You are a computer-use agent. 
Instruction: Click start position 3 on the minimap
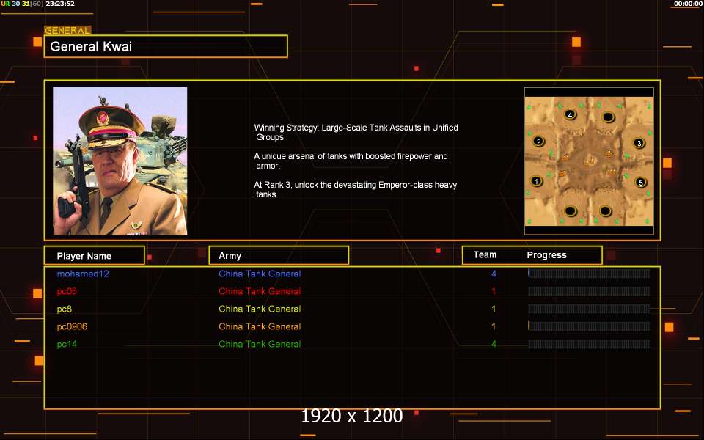tap(639, 144)
